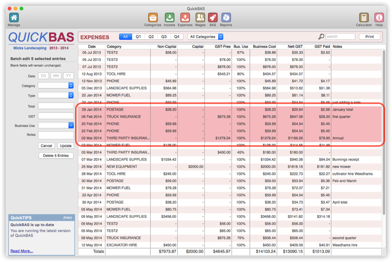The width and height of the screenshot is (392, 262).
Task: Select the All period filter
Action: point(125,37)
